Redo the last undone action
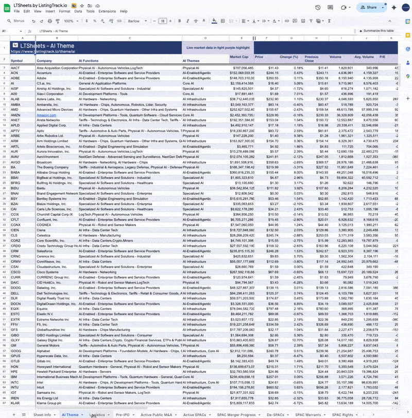 coord(41,21)
